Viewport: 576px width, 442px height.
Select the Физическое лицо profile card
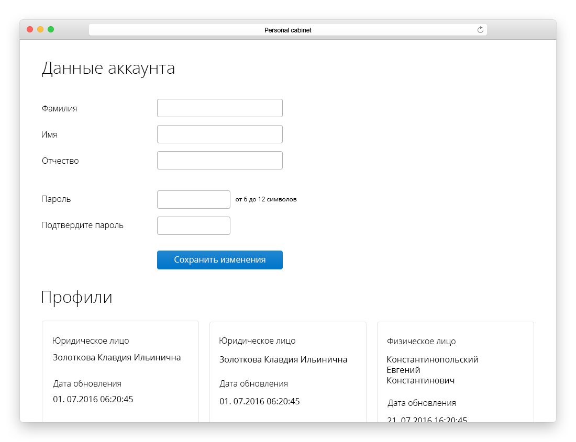coord(455,371)
